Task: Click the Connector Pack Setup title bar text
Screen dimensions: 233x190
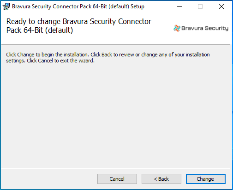Action: [78, 6]
